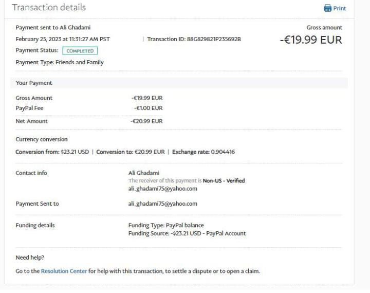The height and width of the screenshot is (293, 370).
Task: Click the PayPal Fee amount -€1.00 EUR
Action: click(148, 108)
